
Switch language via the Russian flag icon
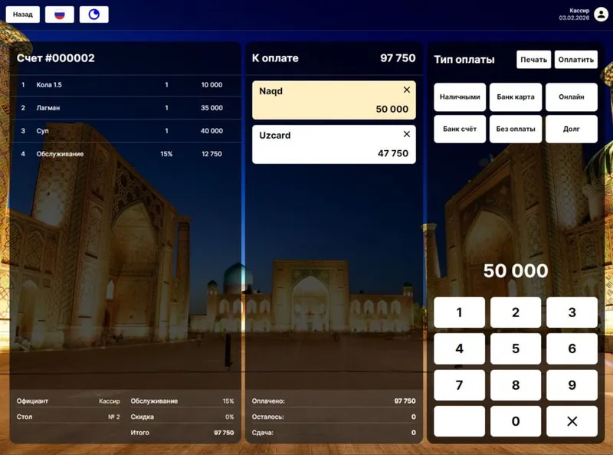click(60, 15)
